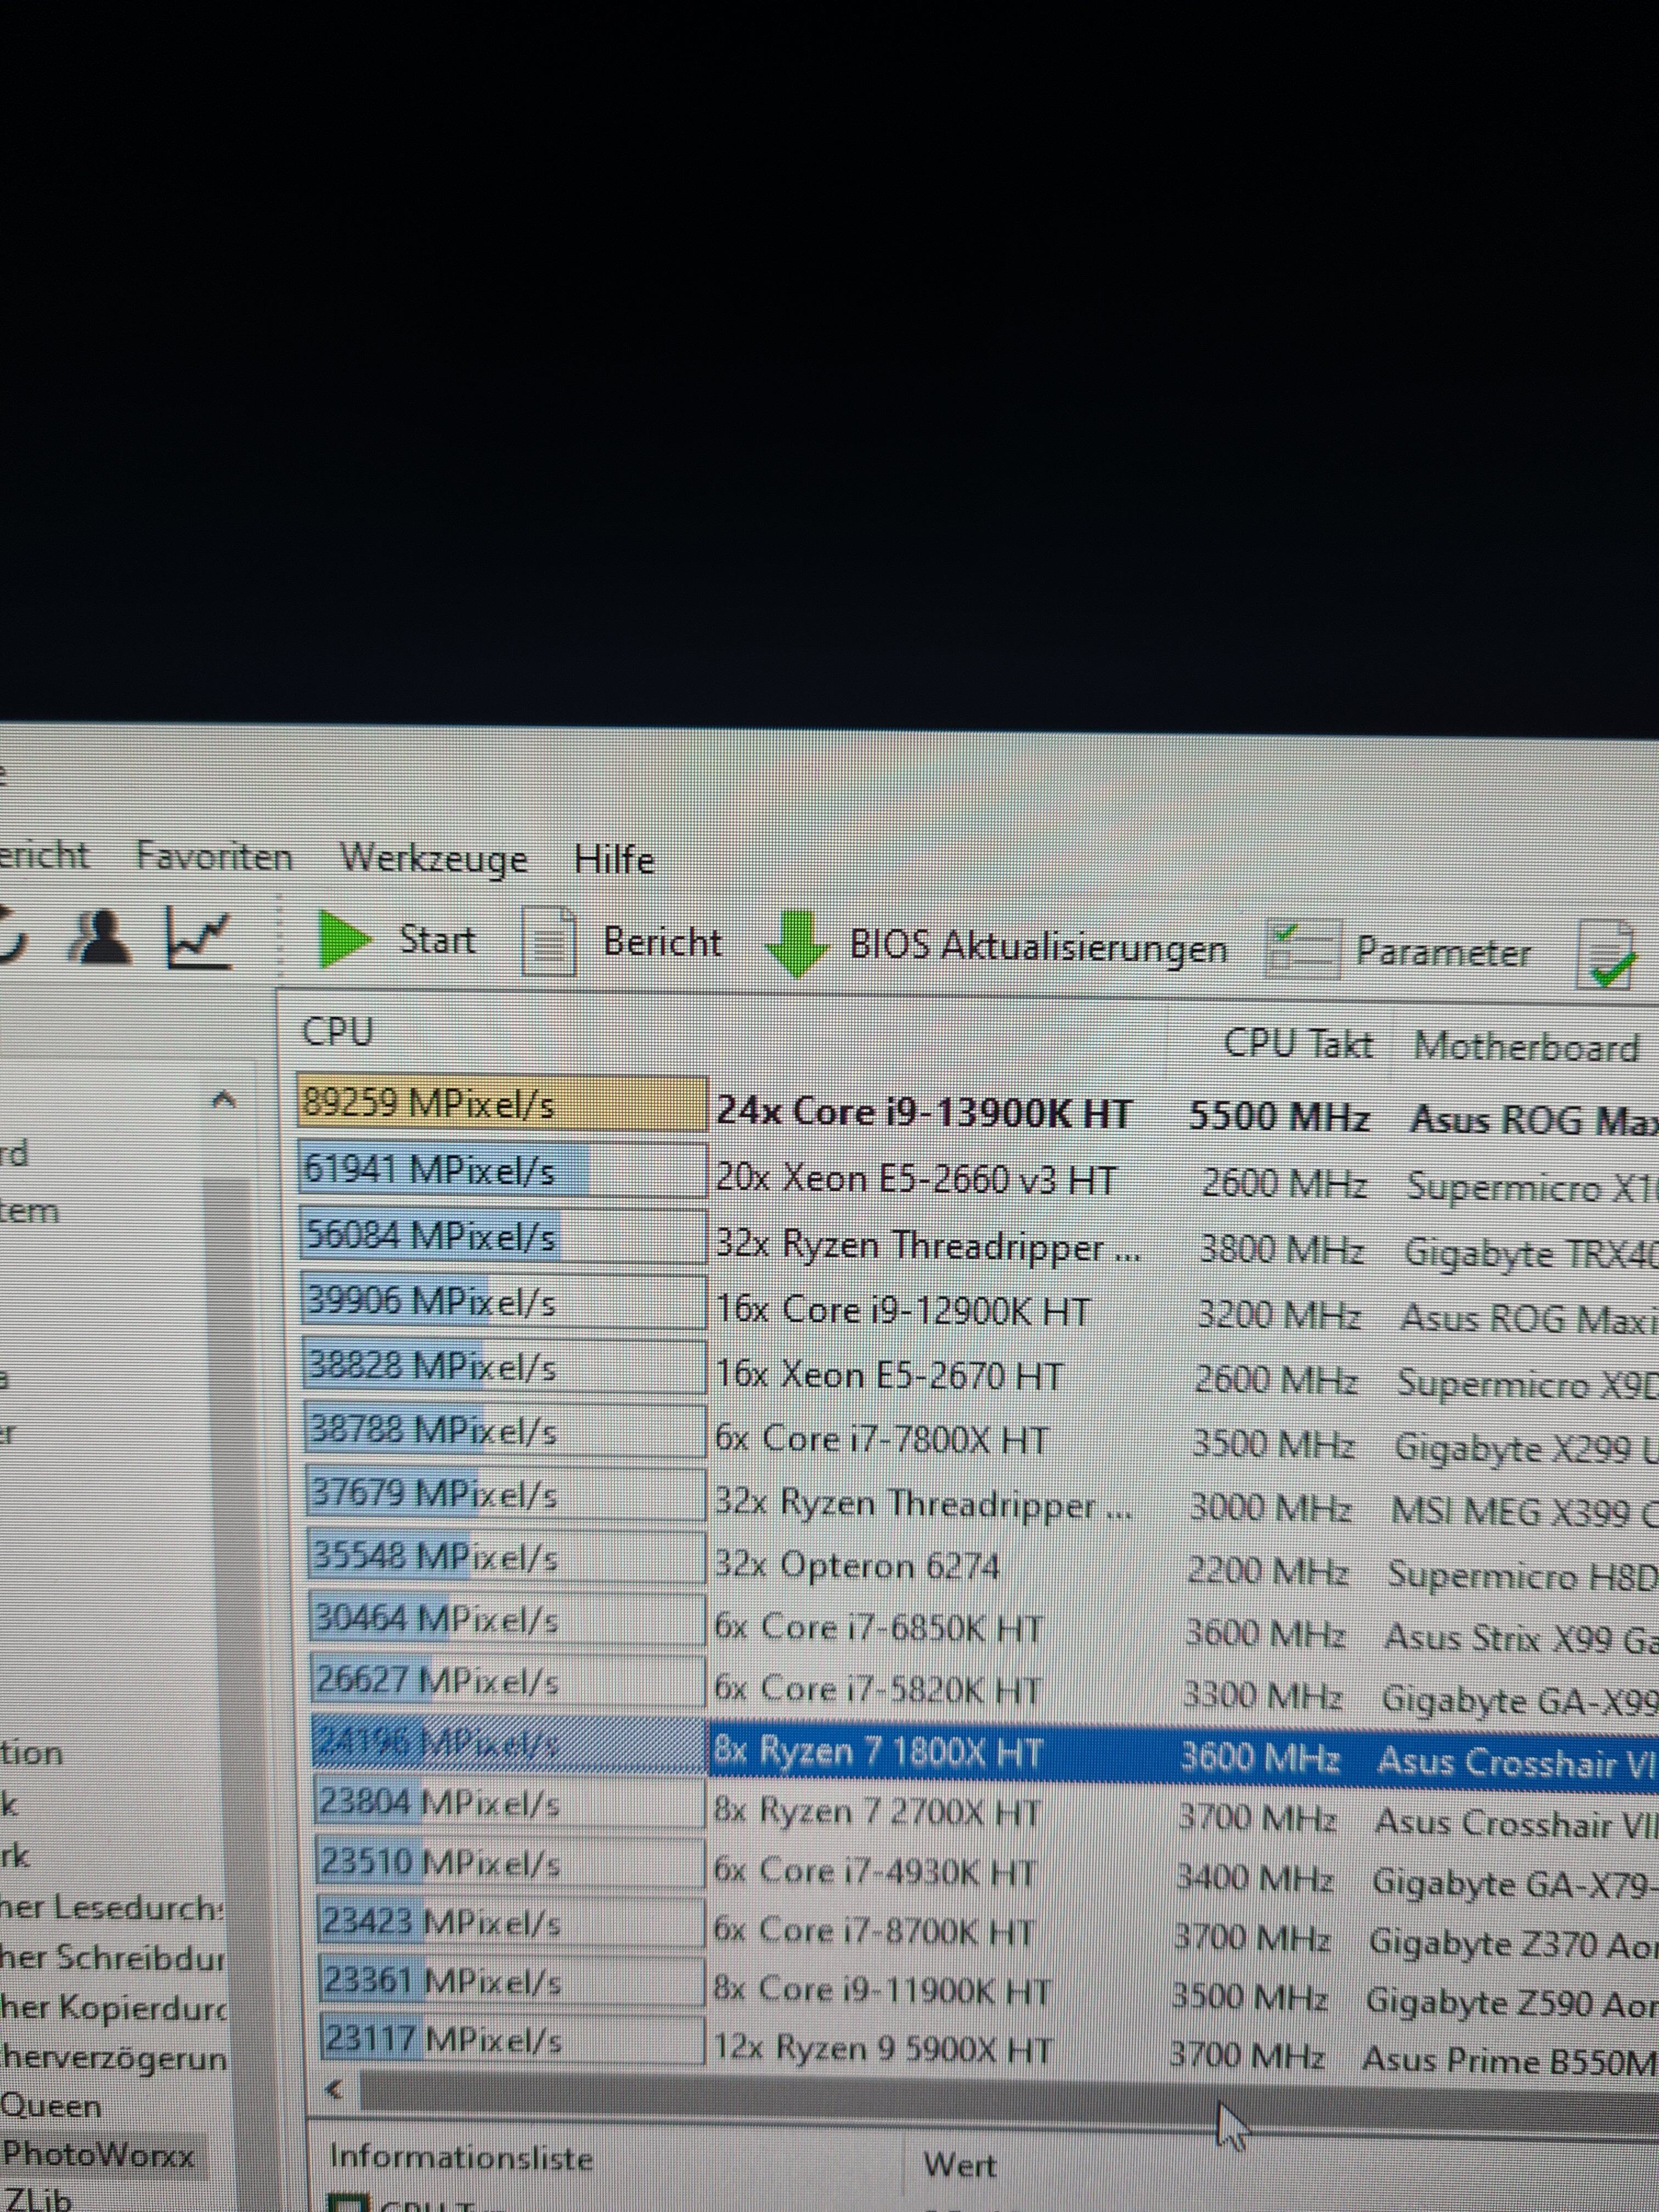Click the report checkmark icon right of Parameter
Viewport: 1659px width, 2212px height.
point(1608,956)
